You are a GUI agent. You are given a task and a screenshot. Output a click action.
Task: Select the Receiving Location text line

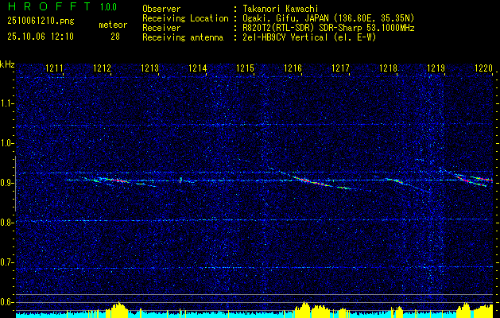coord(278,18)
